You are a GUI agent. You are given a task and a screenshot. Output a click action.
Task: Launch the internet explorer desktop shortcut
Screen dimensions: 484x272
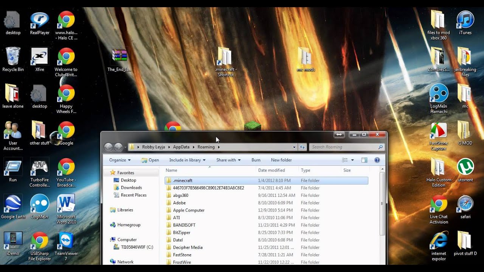[439, 246]
